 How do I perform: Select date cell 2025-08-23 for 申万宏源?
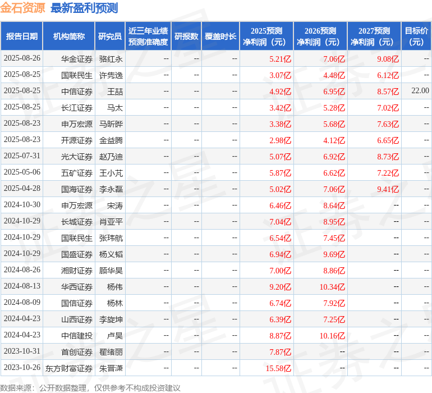point(22,124)
